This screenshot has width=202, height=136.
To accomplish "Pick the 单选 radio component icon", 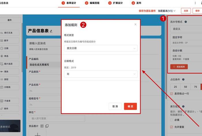I will tap(2, 56).
